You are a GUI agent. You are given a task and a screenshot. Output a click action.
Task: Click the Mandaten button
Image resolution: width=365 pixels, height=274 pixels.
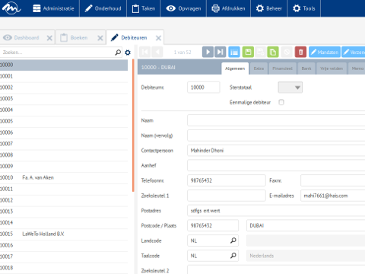(x=325, y=52)
